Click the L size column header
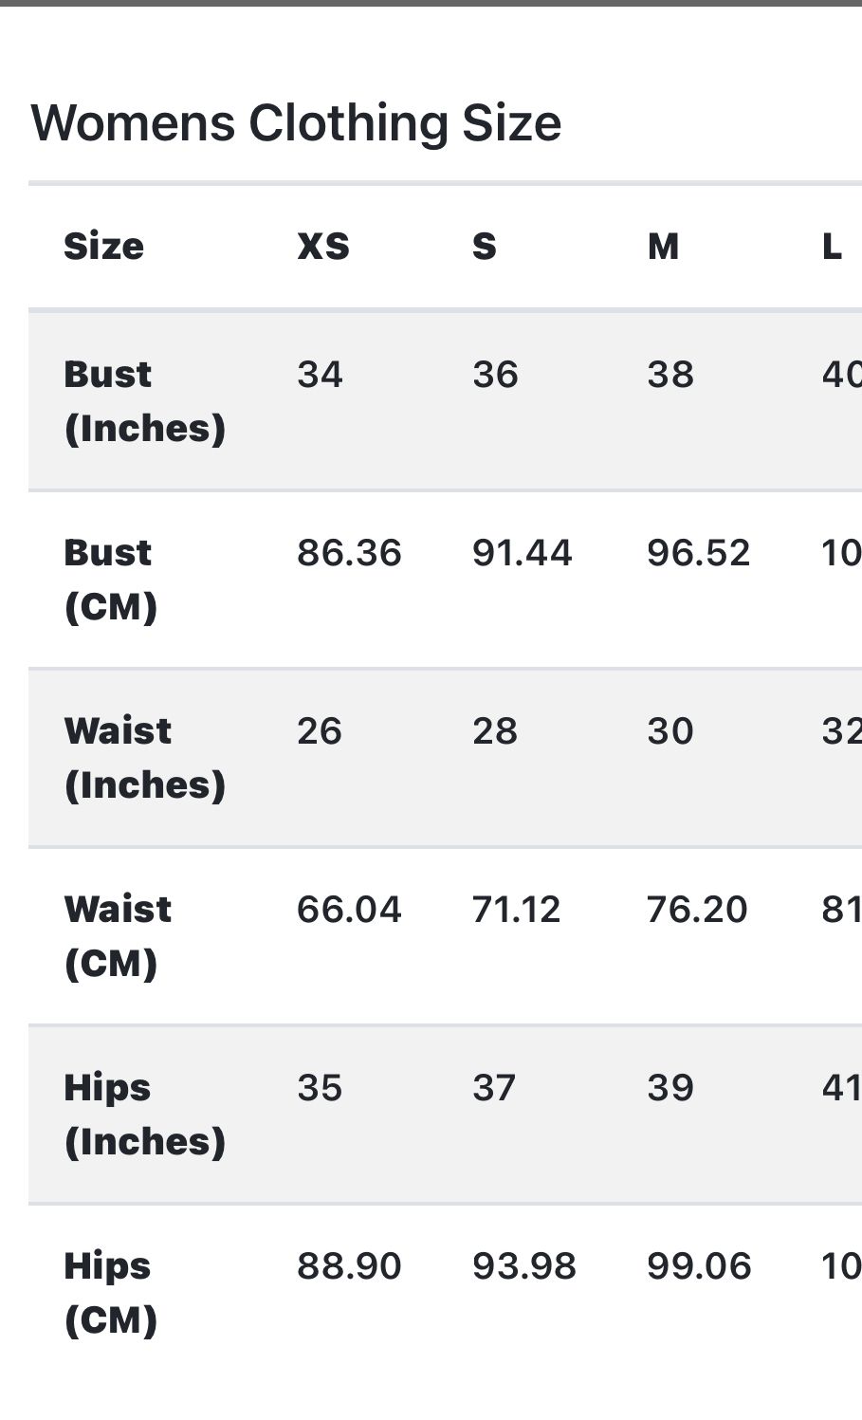Viewport: 862px width, 1420px height. pyautogui.click(x=832, y=247)
